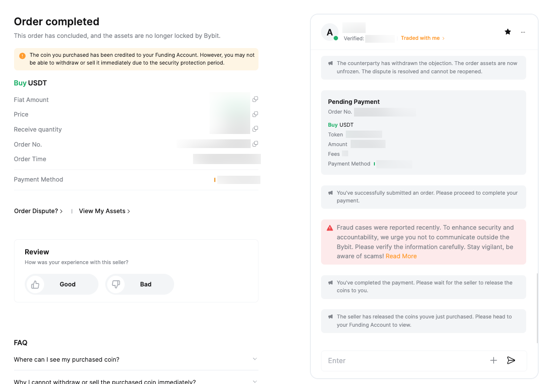Image resolution: width=548 pixels, height=384 pixels.
Task: Open View My Assets
Action: point(104,211)
